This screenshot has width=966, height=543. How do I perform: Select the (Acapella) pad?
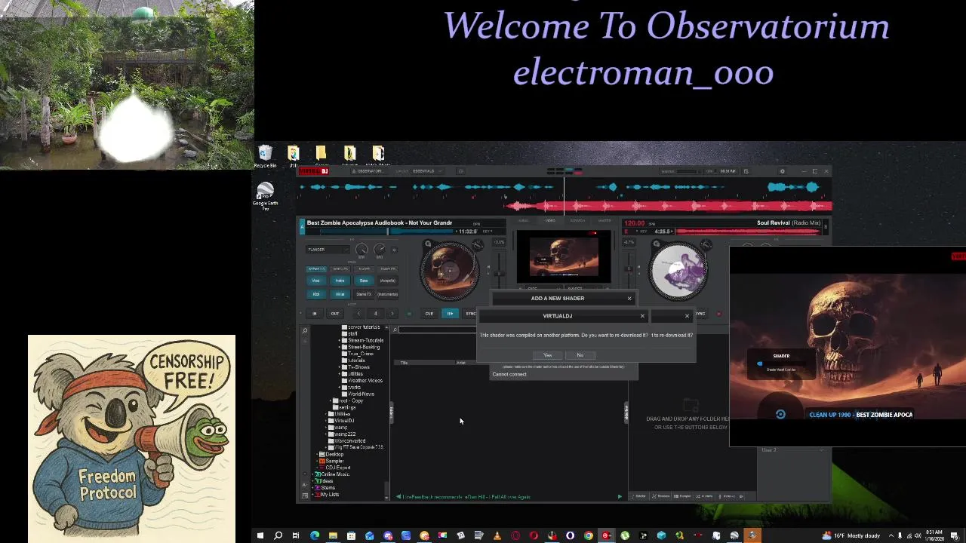click(x=388, y=281)
